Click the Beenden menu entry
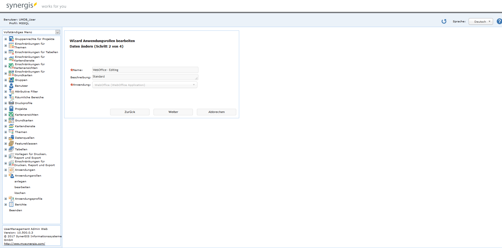 [15, 210]
